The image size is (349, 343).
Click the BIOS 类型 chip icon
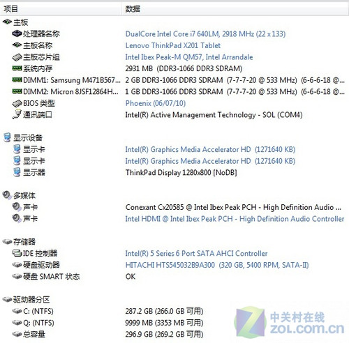click(17, 103)
